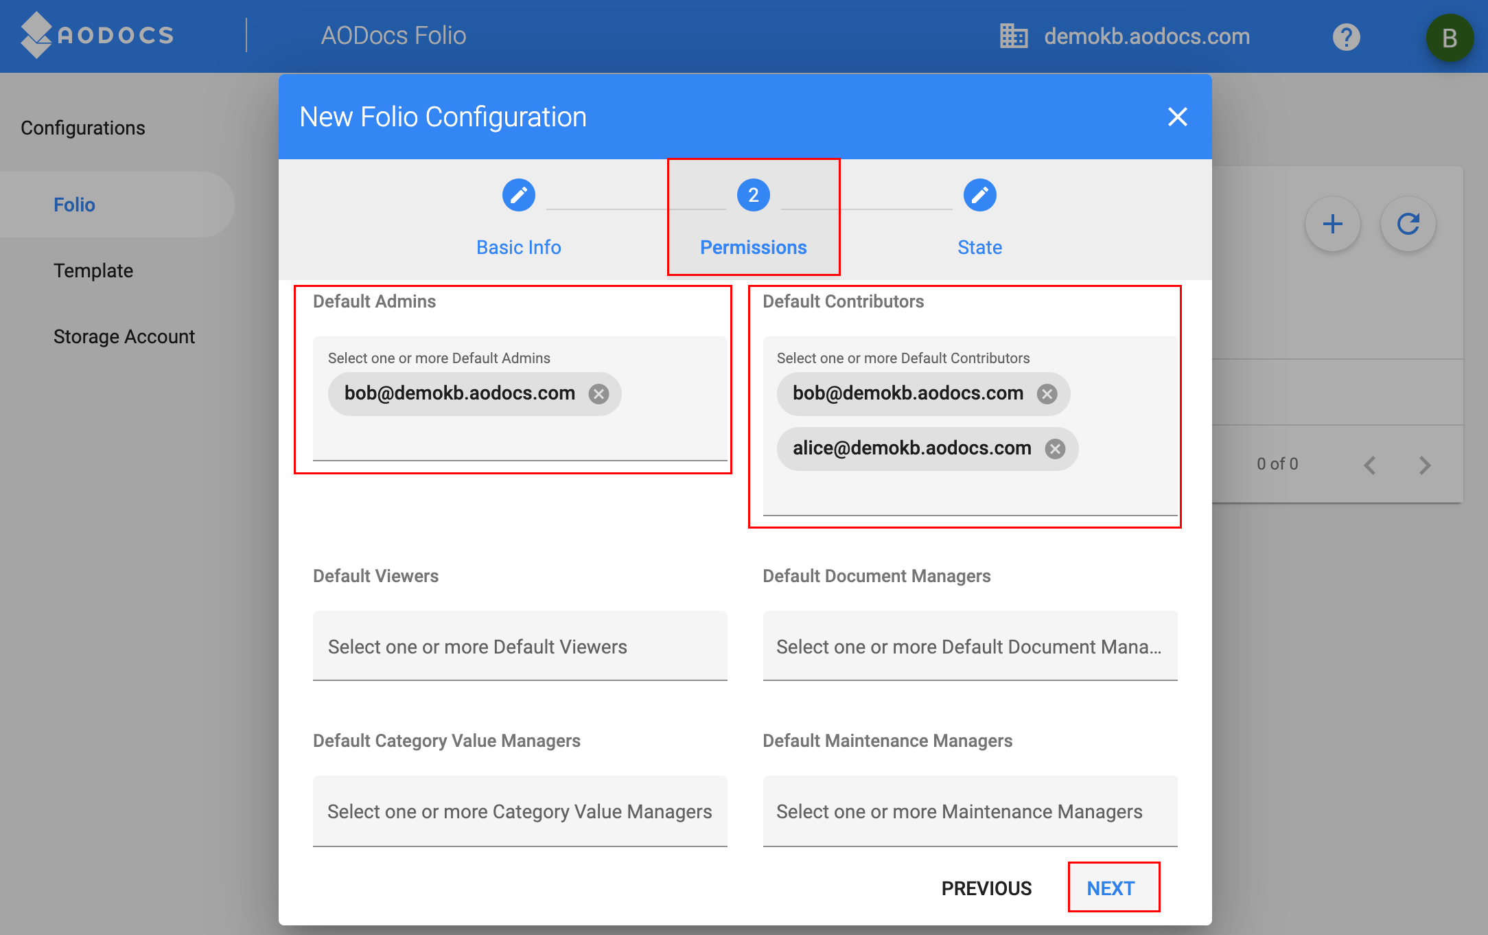Open Template in the sidebar
Viewport: 1488px width, 935px height.
pos(93,270)
